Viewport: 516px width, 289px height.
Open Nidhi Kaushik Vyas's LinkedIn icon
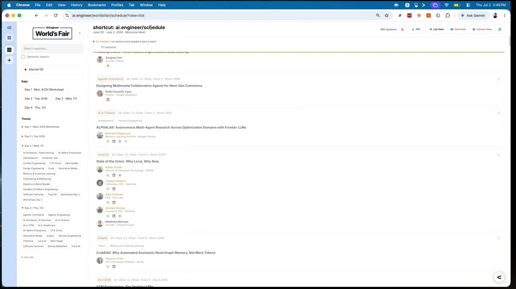tap(107, 100)
